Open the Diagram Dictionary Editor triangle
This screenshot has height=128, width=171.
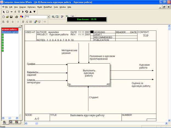coord(23,12)
